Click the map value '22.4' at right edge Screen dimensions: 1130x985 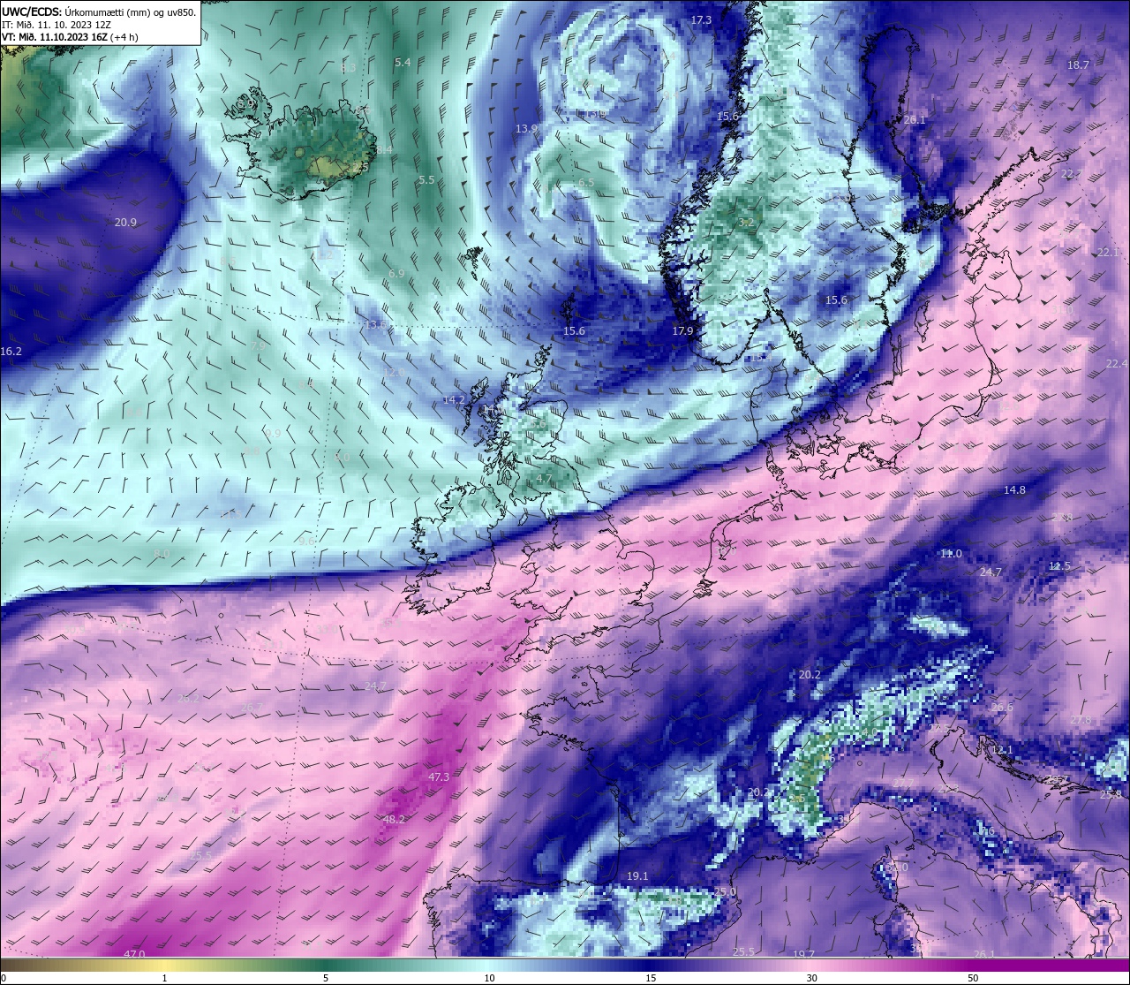[x=1117, y=363]
